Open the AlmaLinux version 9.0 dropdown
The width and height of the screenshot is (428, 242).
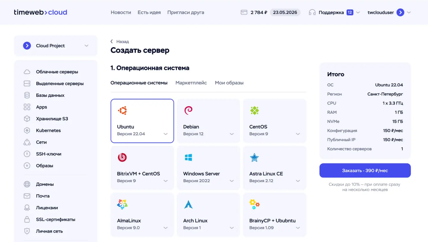point(165,228)
